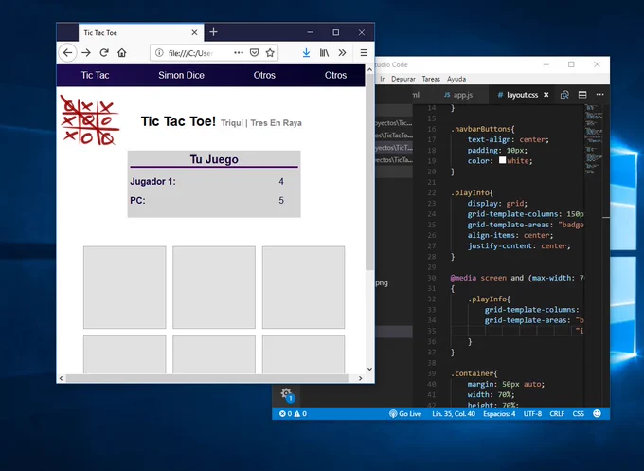Go to Firefox home page

tap(121, 53)
